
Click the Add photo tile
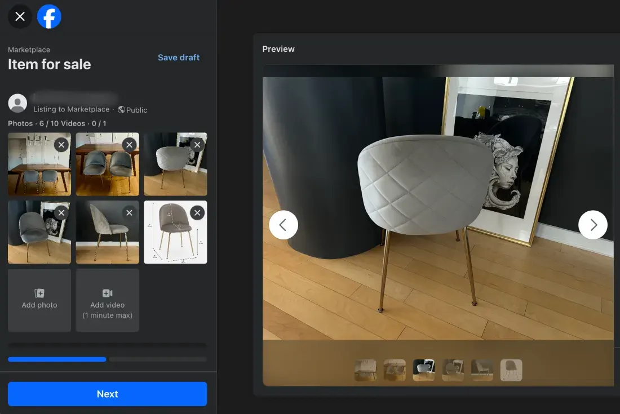point(39,300)
